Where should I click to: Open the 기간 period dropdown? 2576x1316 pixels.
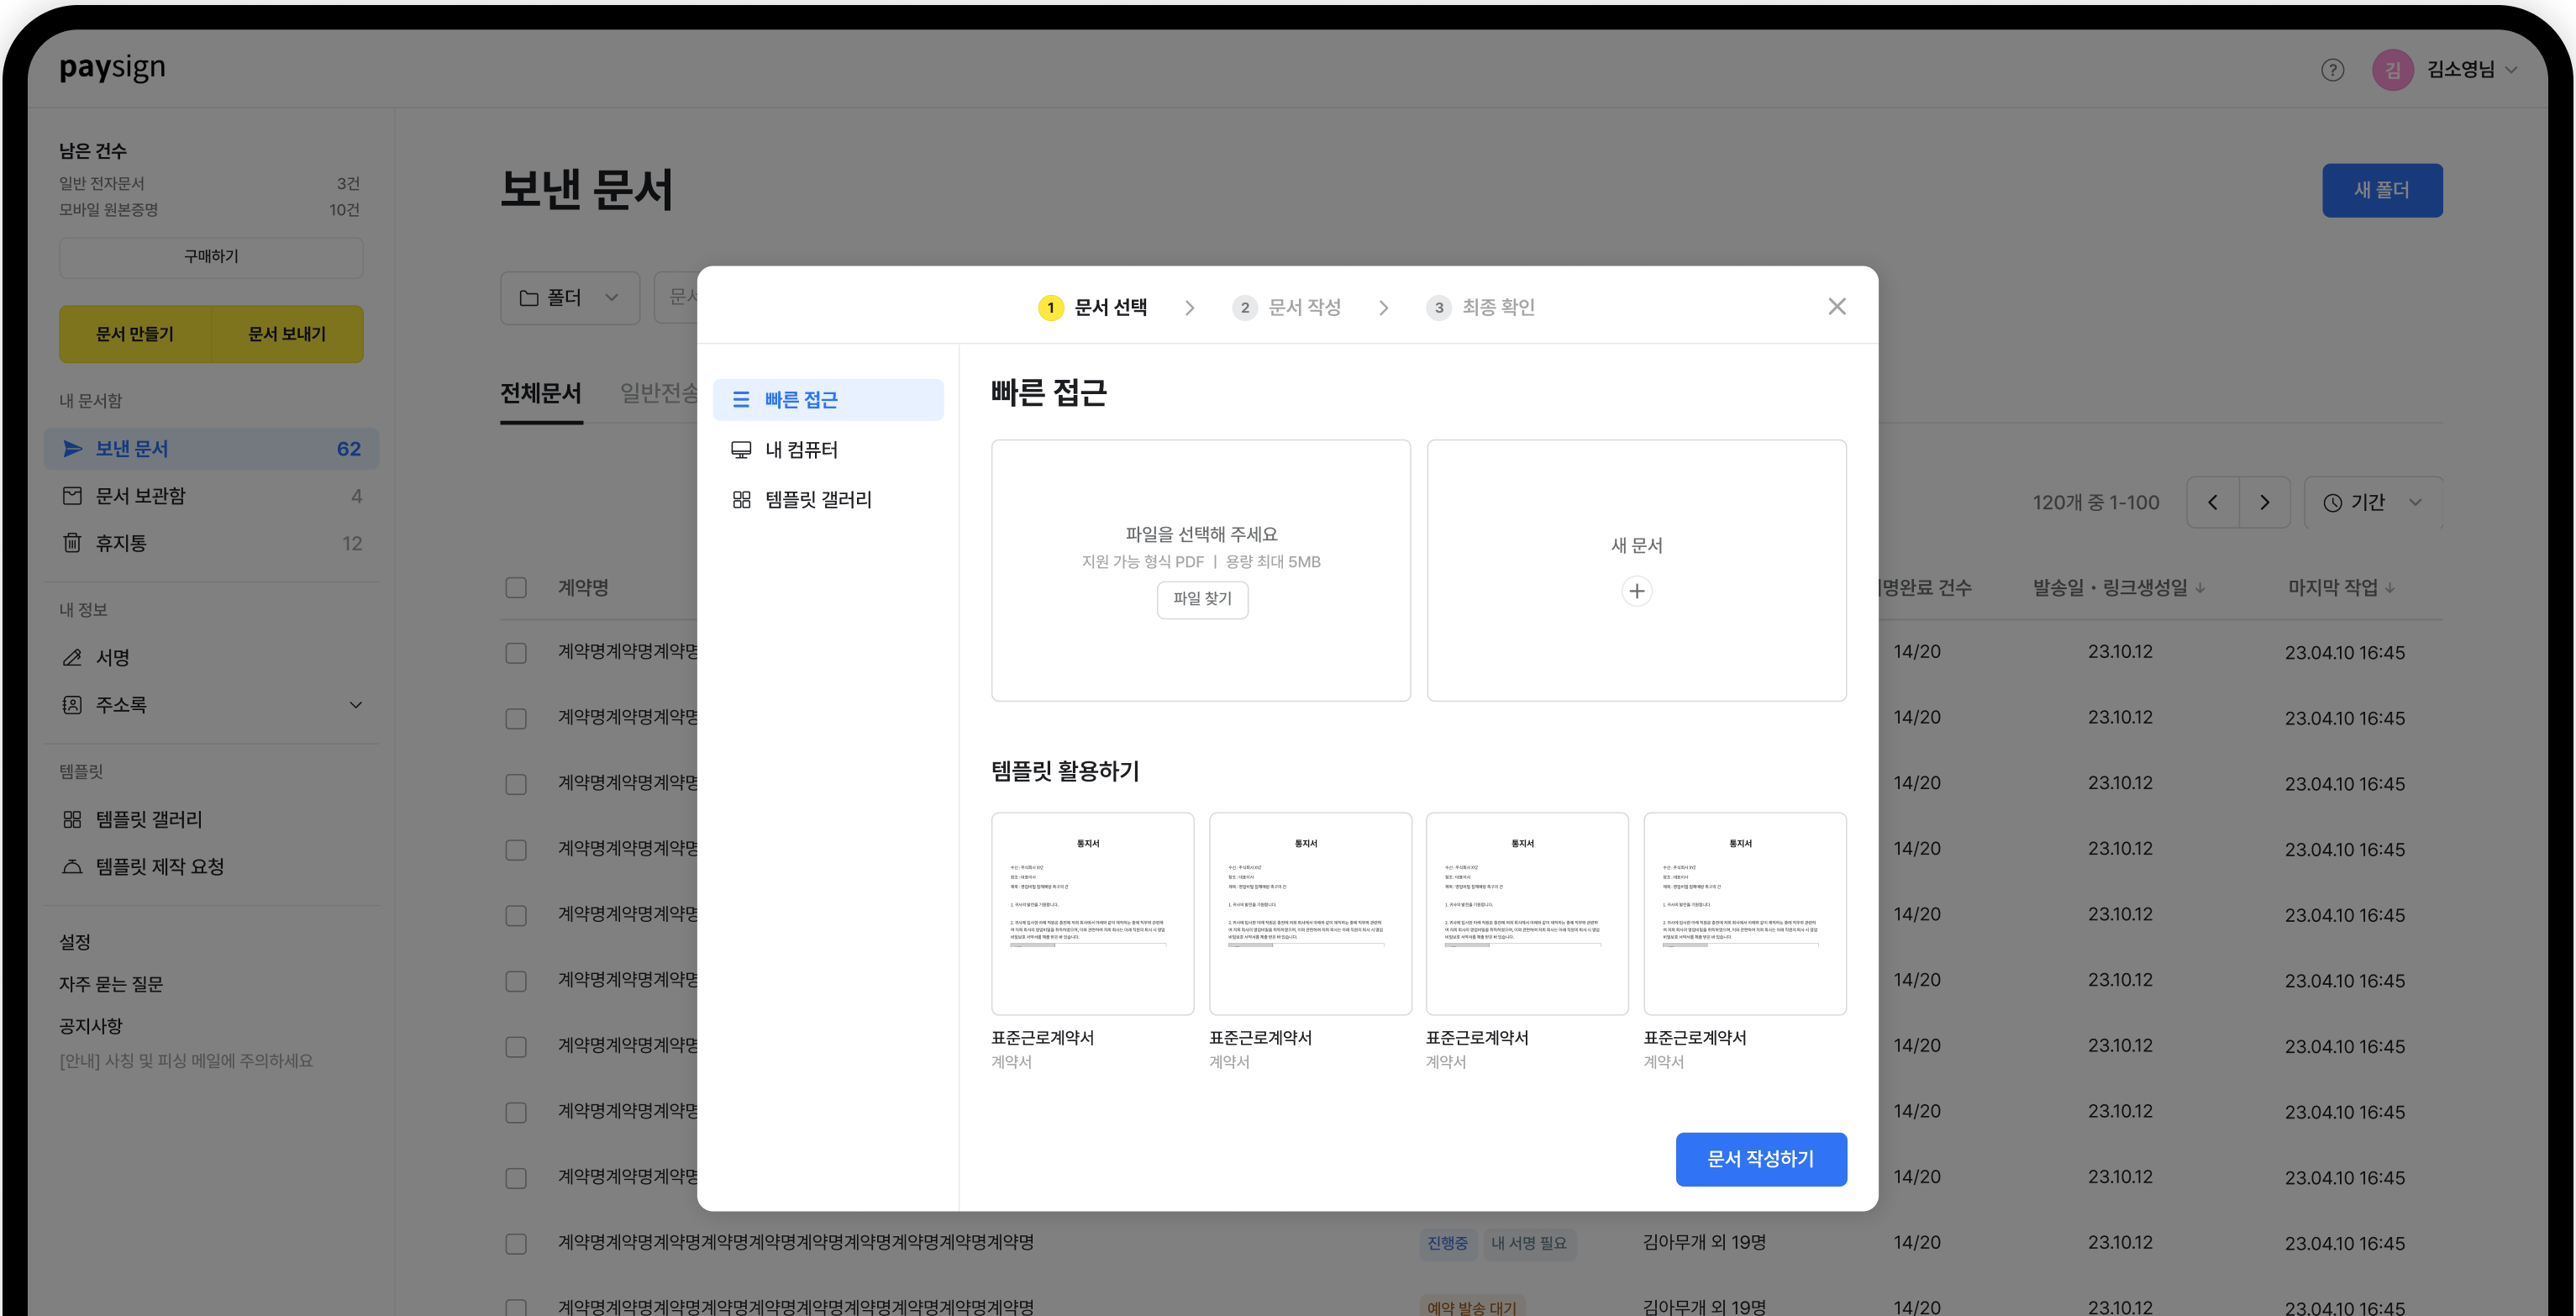(x=2372, y=502)
